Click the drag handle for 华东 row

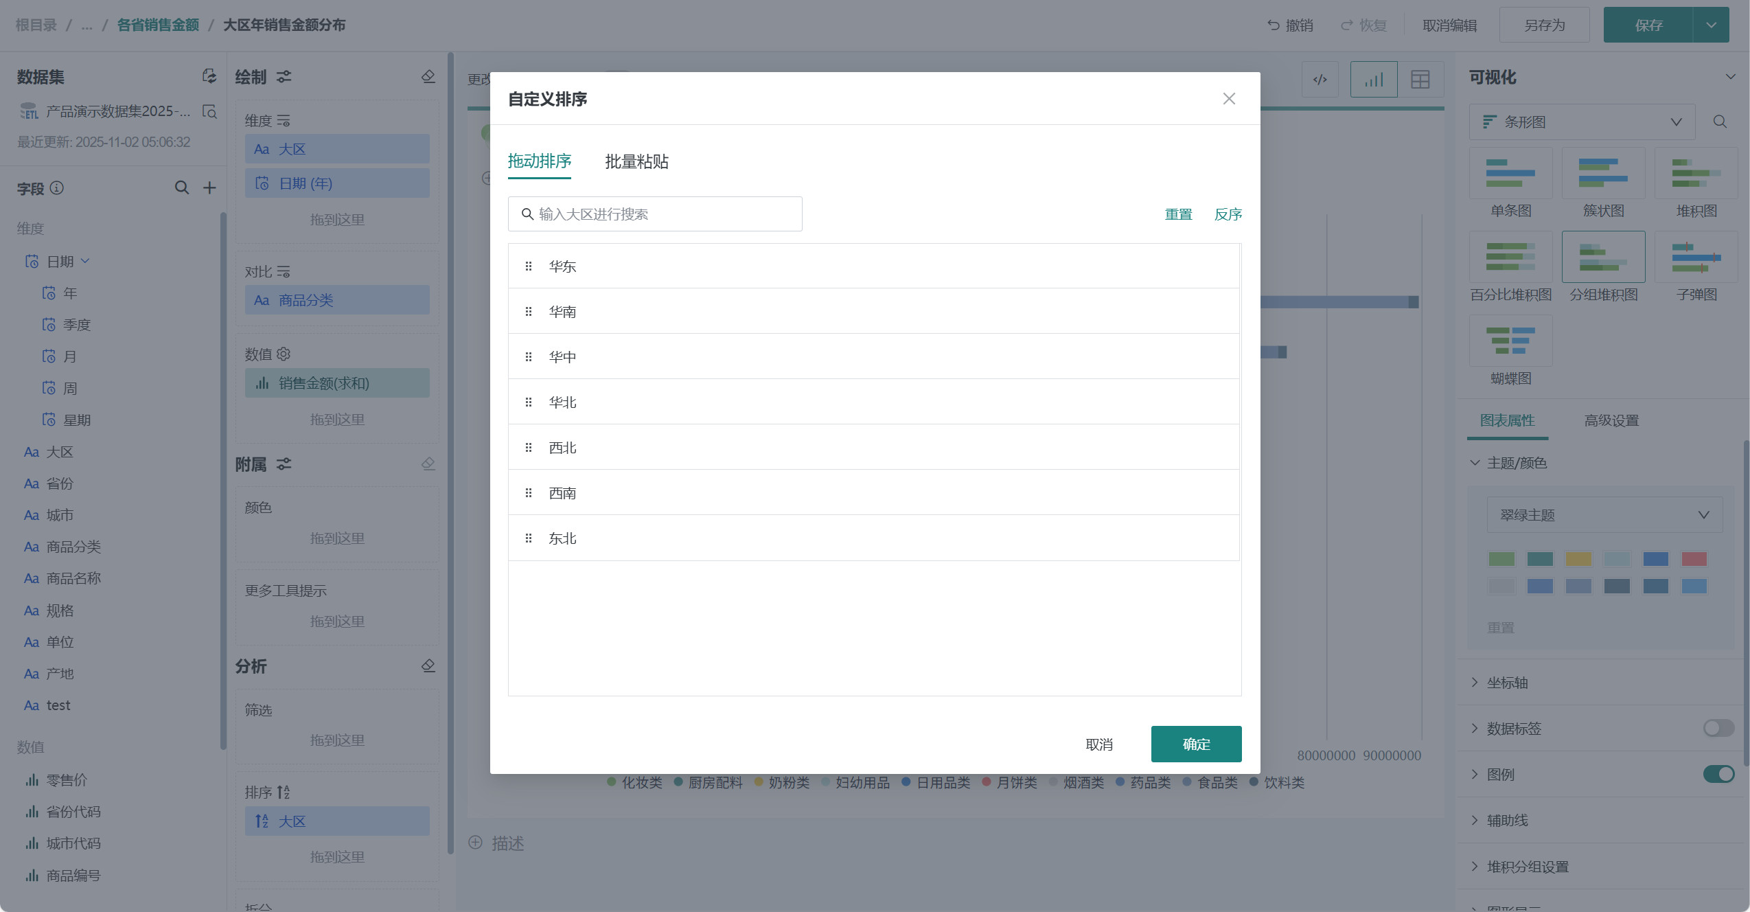(528, 266)
